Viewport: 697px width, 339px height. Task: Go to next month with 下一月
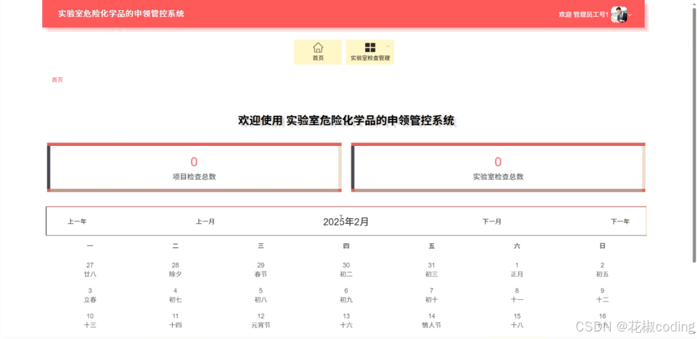pos(492,221)
